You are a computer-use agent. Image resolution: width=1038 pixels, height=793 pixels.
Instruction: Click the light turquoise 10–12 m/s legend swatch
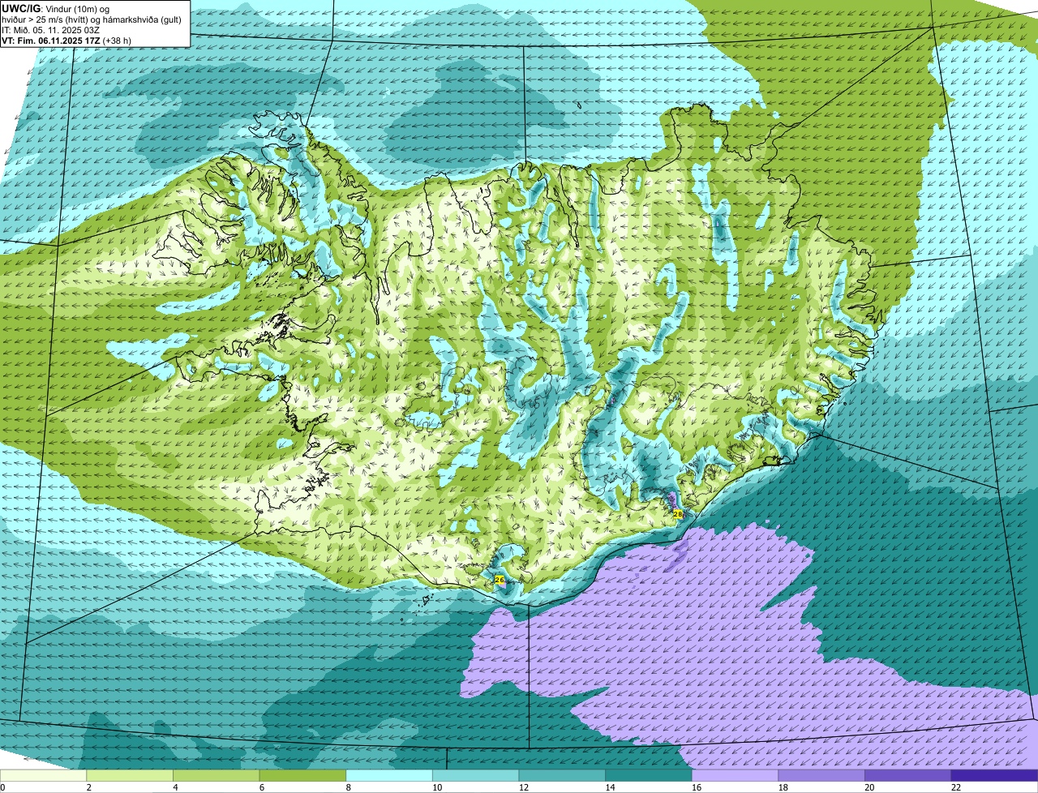[476, 775]
